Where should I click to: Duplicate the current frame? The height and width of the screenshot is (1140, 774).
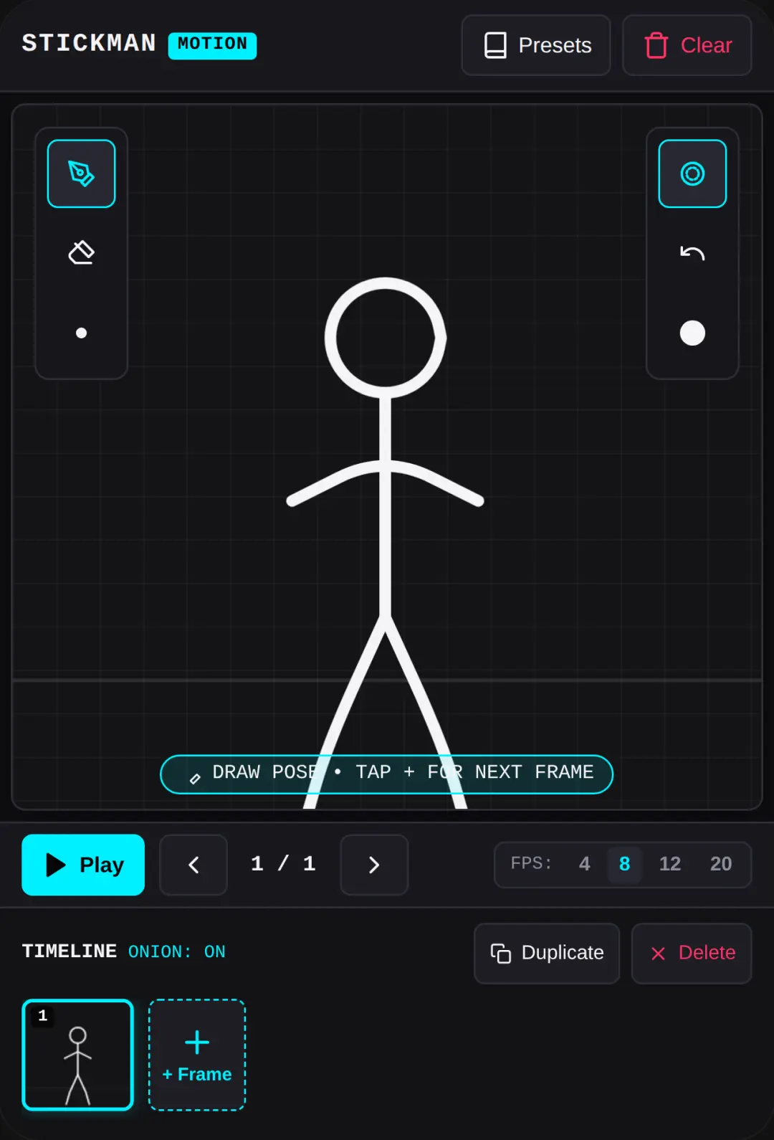[547, 953]
